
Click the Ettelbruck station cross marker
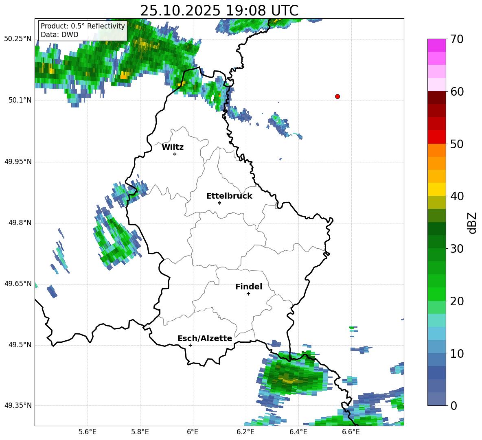pos(219,203)
